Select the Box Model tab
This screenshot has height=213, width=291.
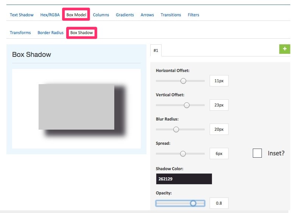76,14
